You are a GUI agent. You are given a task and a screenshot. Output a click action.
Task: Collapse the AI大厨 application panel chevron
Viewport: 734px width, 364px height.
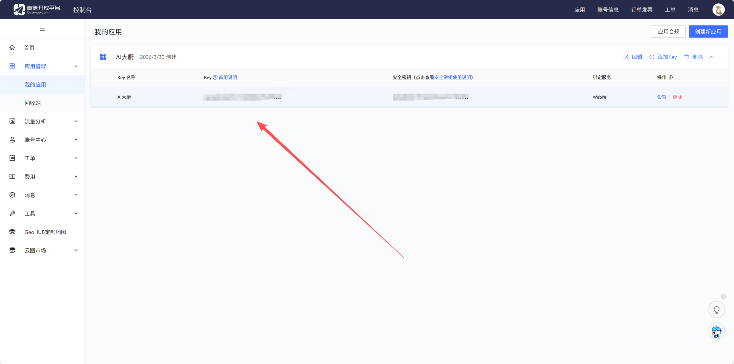[x=712, y=57]
